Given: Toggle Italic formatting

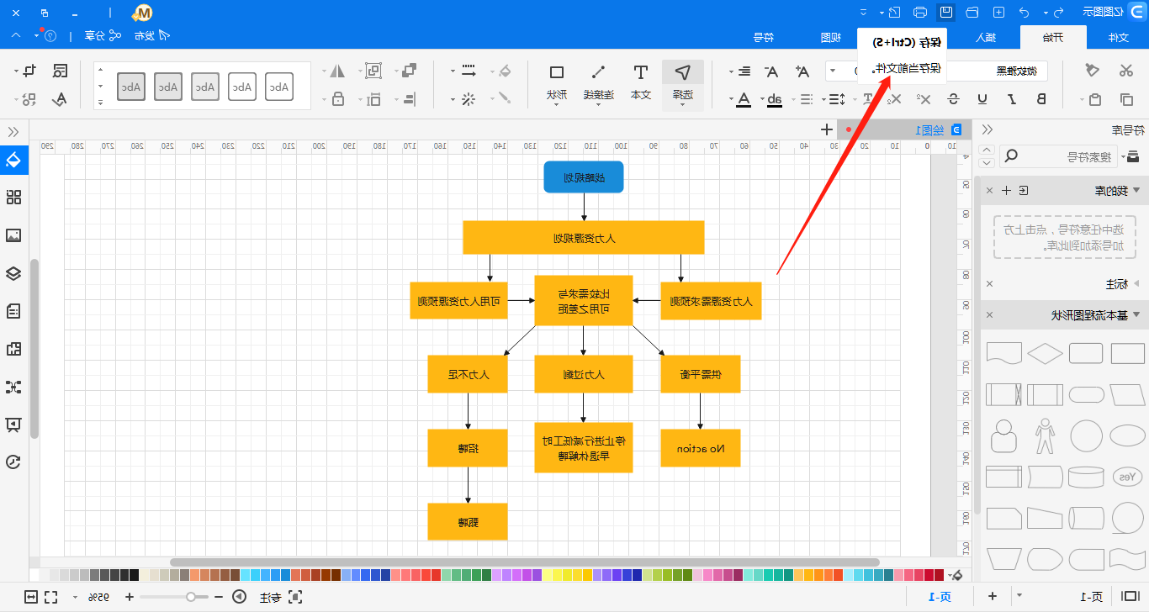Looking at the screenshot, I should 1012,99.
